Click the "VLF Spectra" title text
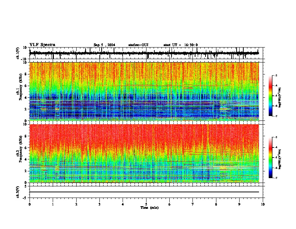296x229 pixels. (42, 45)
